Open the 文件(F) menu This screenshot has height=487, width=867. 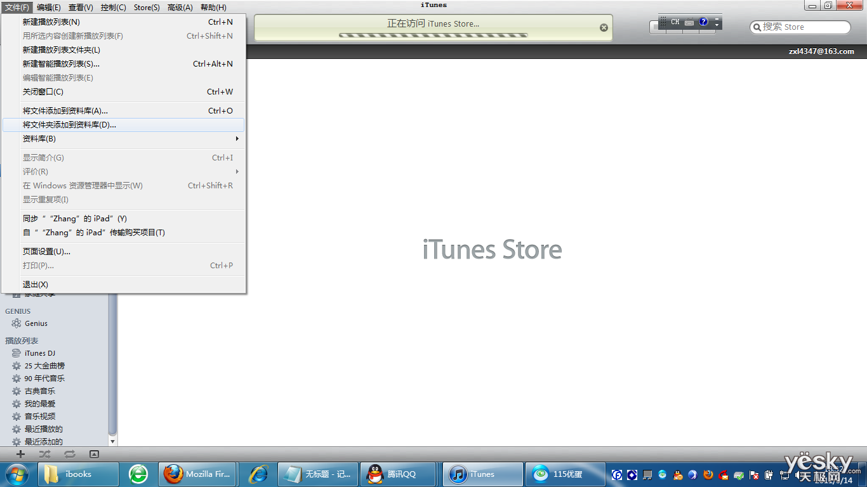click(x=17, y=8)
